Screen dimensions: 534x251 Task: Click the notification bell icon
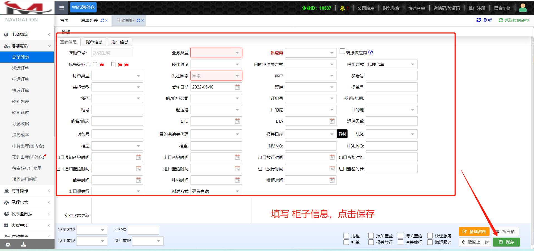[x=342, y=8]
